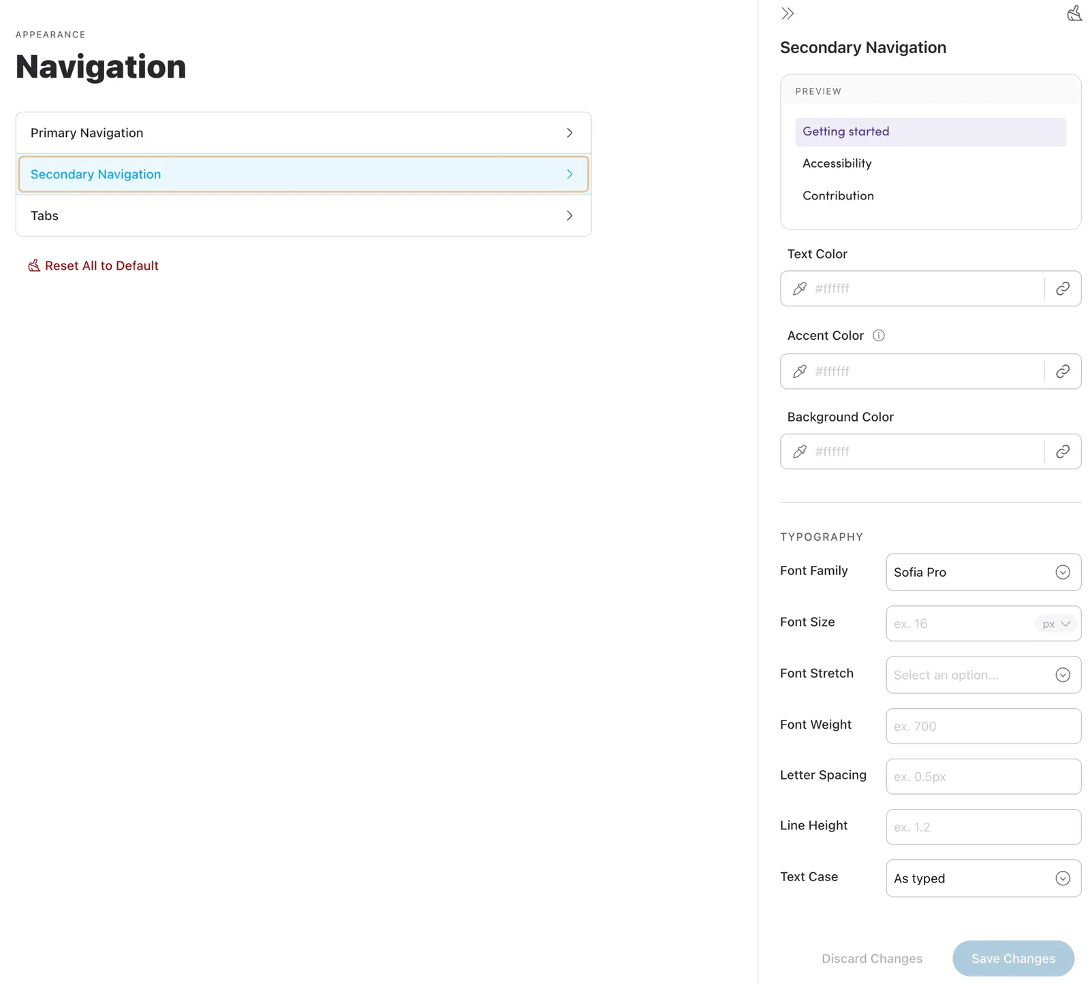The image size is (1090, 984).
Task: Click the Text Color link icon
Action: [x=1063, y=289]
